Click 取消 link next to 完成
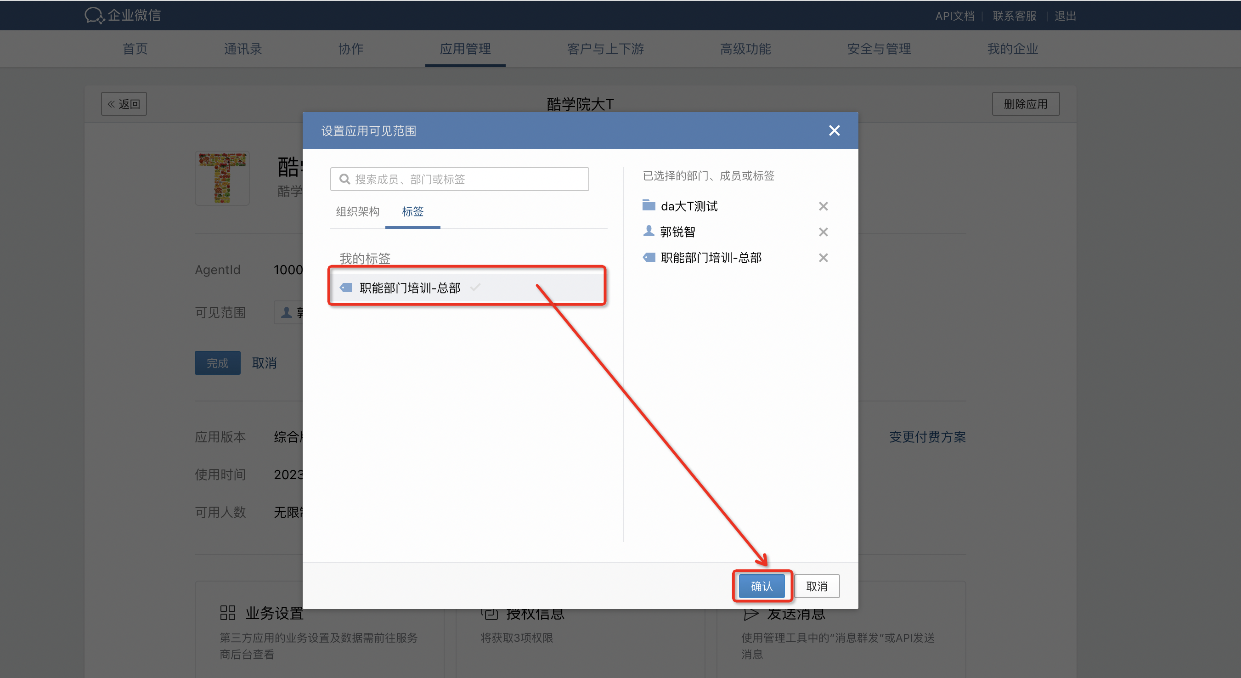1241x678 pixels. (264, 363)
